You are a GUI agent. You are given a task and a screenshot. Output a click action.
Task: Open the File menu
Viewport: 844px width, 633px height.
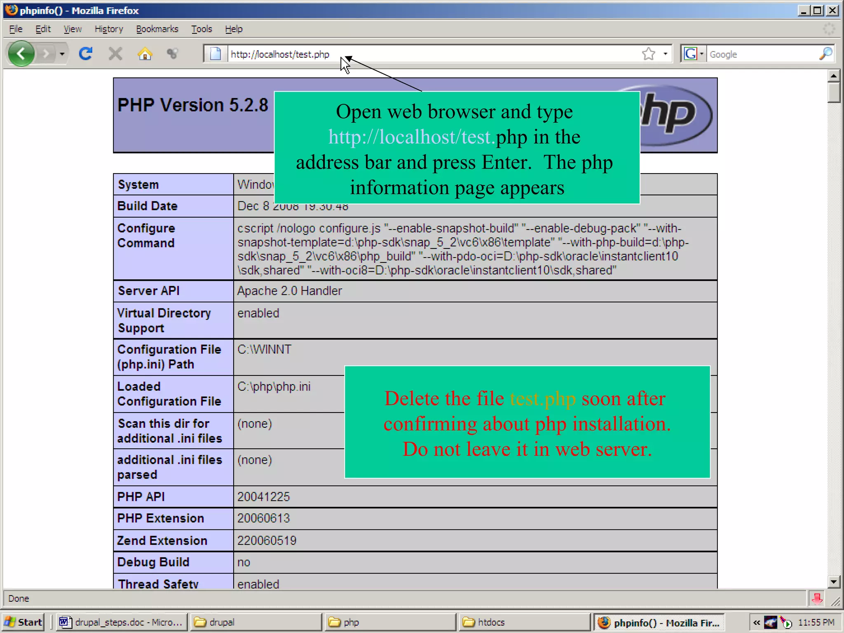(16, 29)
